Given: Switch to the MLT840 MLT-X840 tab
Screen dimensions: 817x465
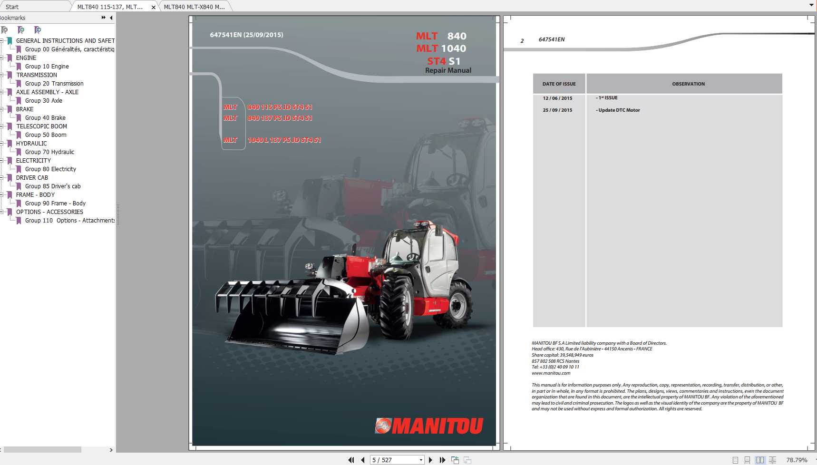Looking at the screenshot, I should 195,7.
